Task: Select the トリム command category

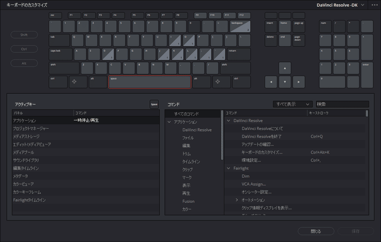Action: click(186, 154)
